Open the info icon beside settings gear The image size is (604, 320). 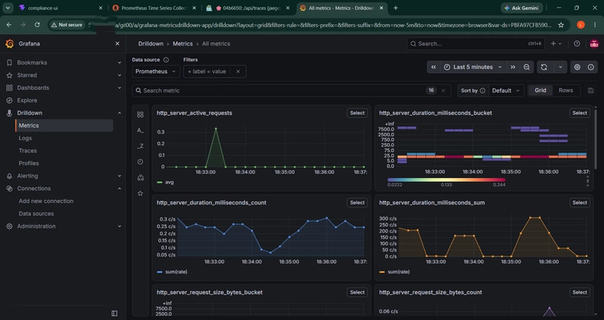pyautogui.click(x=591, y=67)
